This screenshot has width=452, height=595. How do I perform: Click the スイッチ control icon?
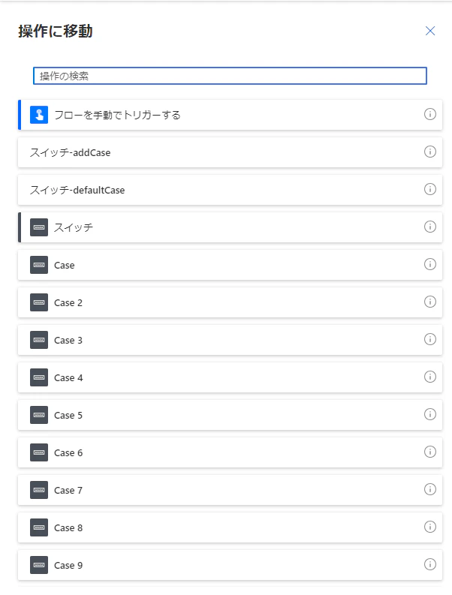pos(39,227)
